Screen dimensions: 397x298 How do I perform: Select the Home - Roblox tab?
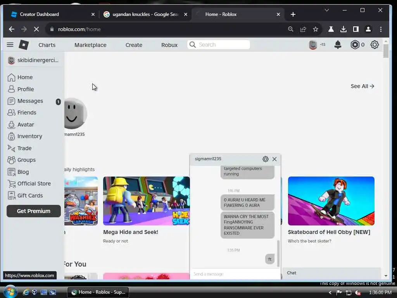(x=238, y=14)
